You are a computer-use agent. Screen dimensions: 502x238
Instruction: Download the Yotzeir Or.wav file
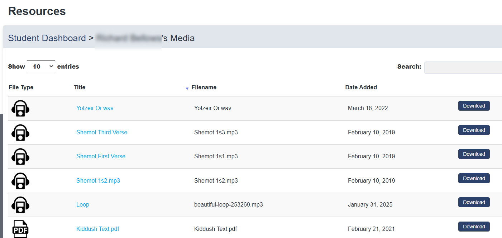click(x=474, y=106)
